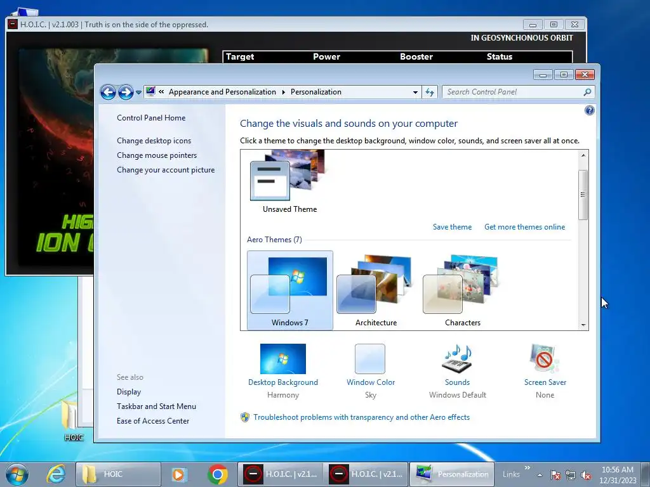This screenshot has height=487, width=650.
Task: Go back using the blue Back arrow
Action: pyautogui.click(x=108, y=92)
